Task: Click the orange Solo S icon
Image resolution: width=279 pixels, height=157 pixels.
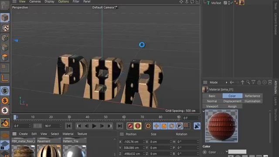Action: (5, 101)
